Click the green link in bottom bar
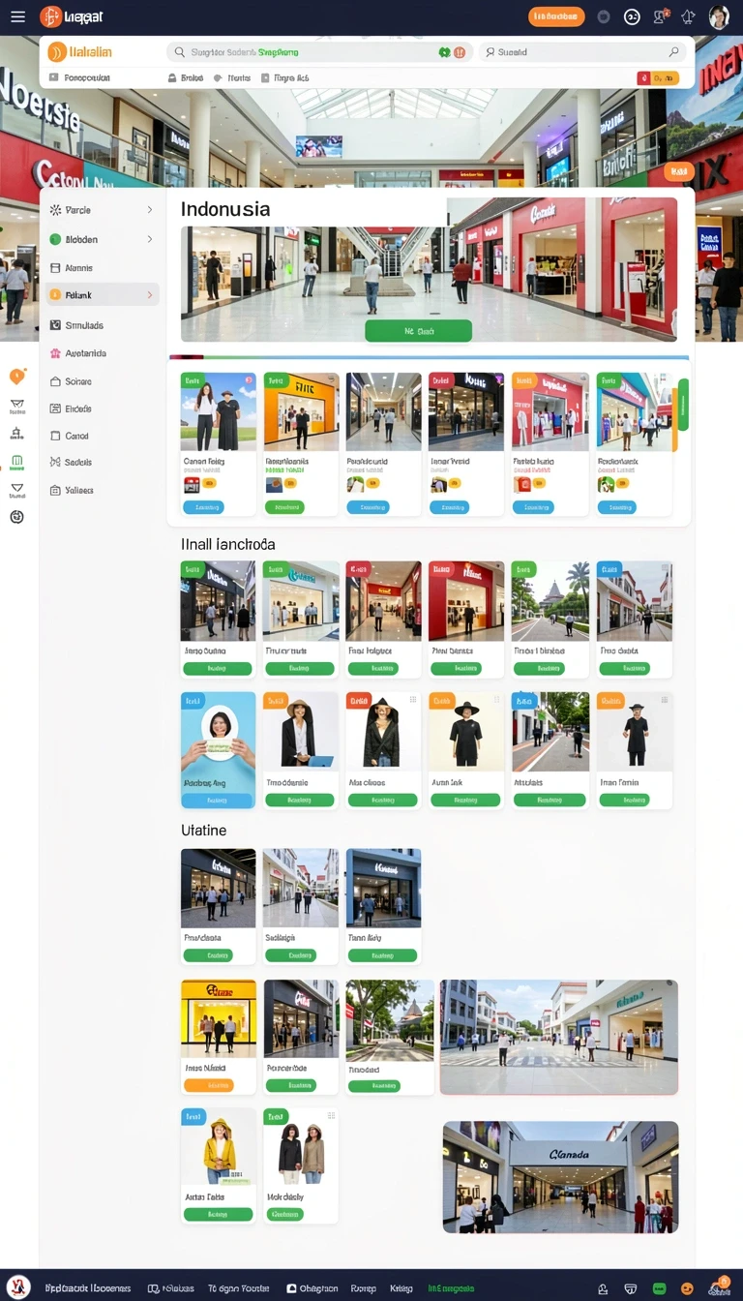 tap(451, 1288)
